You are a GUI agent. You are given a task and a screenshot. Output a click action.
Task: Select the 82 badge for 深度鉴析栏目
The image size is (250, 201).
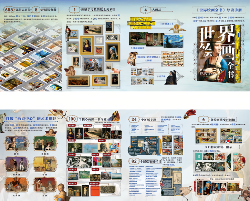(x=134, y=161)
